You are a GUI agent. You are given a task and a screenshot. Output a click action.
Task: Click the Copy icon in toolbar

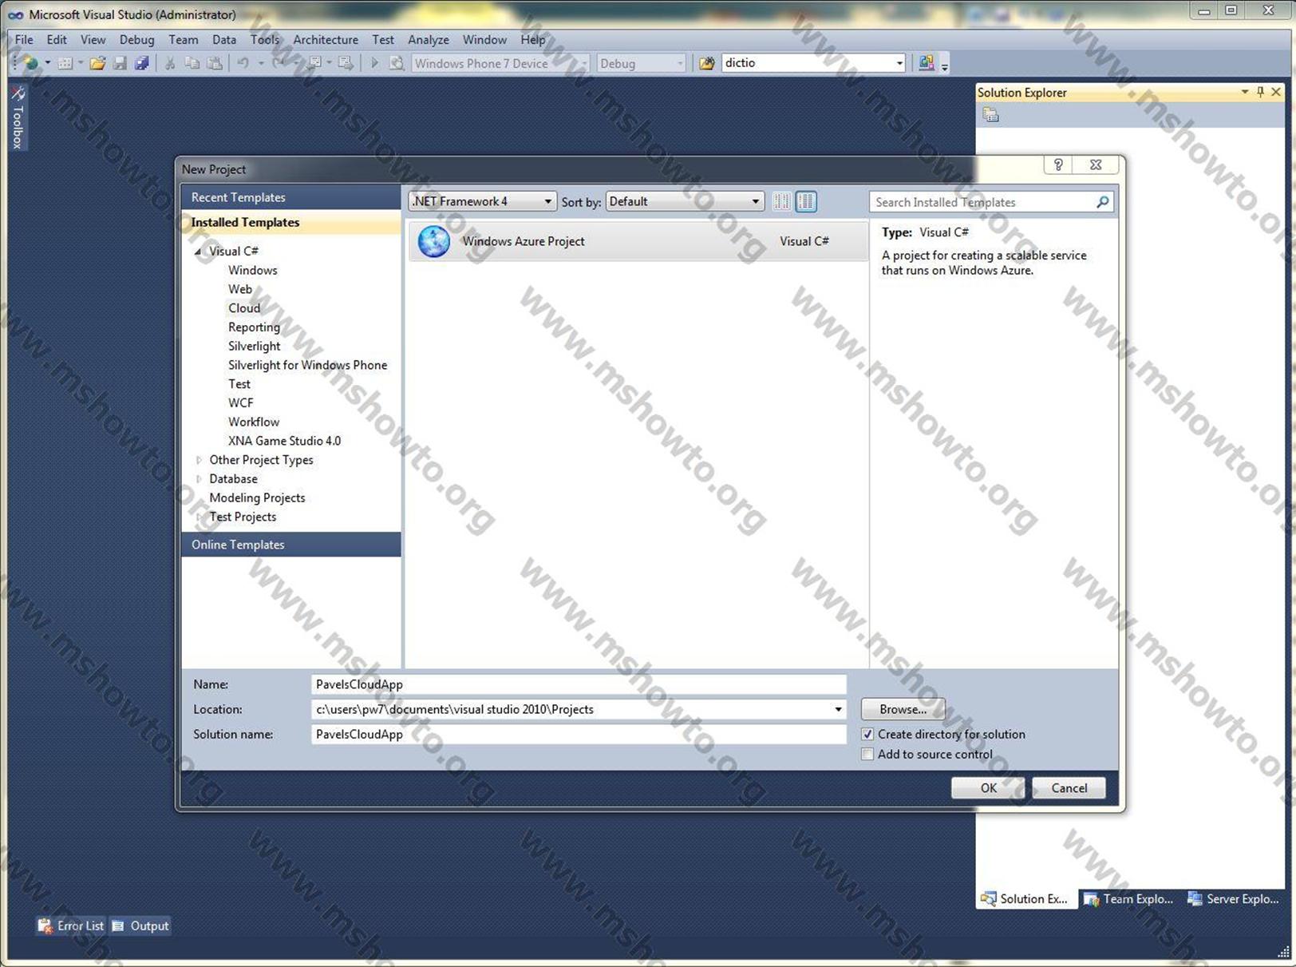point(192,63)
